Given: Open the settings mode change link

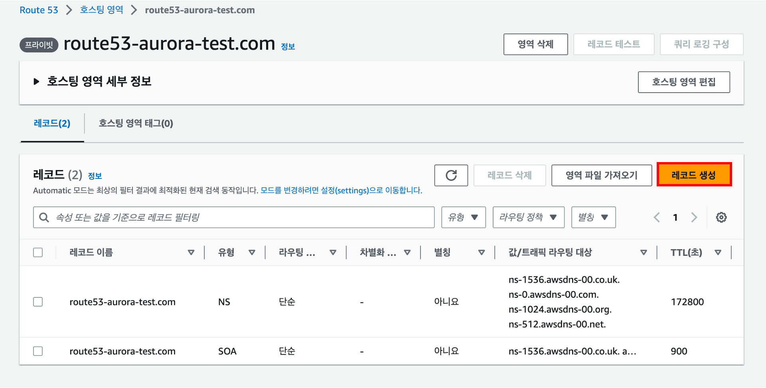Looking at the screenshot, I should tap(341, 190).
